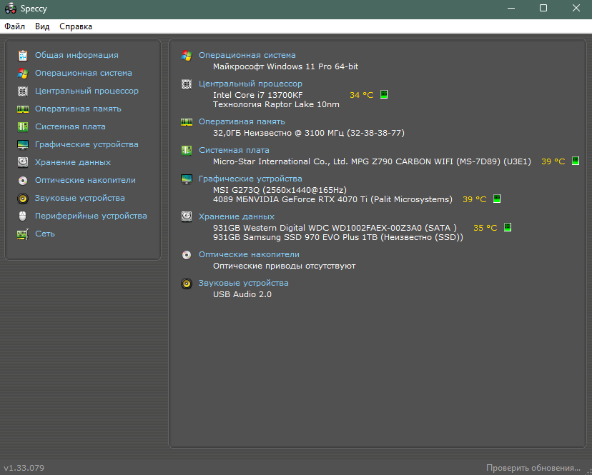Viewport: 592px width, 475px height.
Task: Select Общая информация in sidebar
Action: tap(77, 55)
